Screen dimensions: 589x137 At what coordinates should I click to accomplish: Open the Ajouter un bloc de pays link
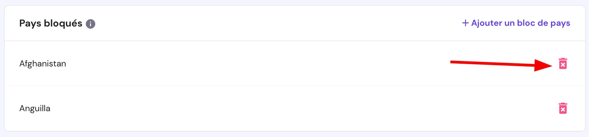click(x=516, y=23)
